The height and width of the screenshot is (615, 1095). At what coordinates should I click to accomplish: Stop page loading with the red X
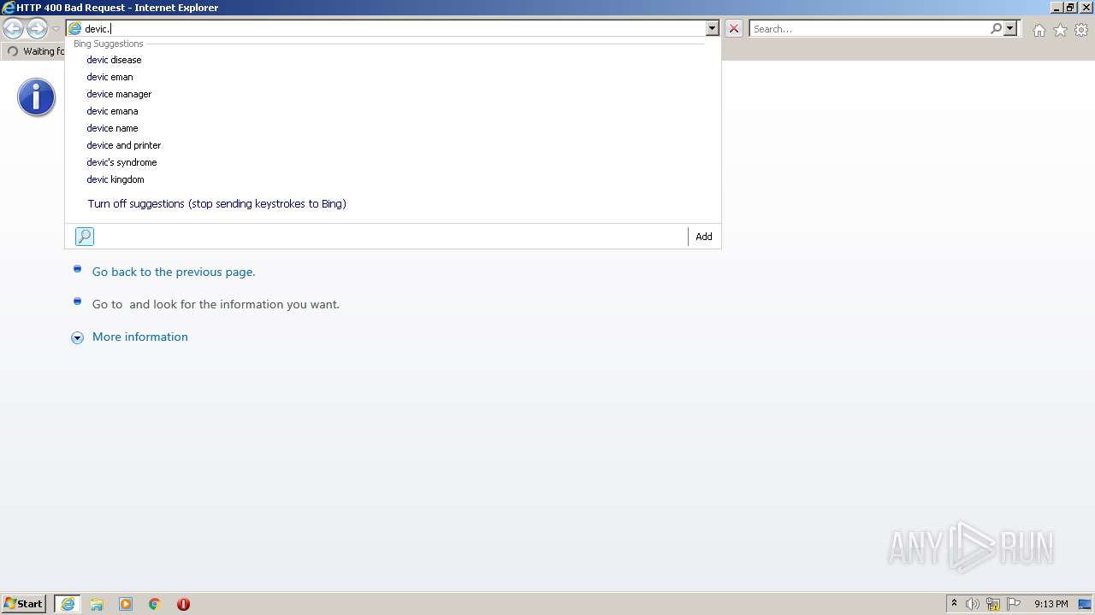734,29
